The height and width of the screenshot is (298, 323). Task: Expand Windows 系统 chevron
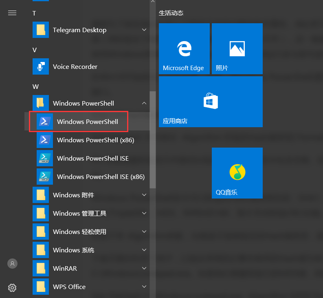(144, 250)
